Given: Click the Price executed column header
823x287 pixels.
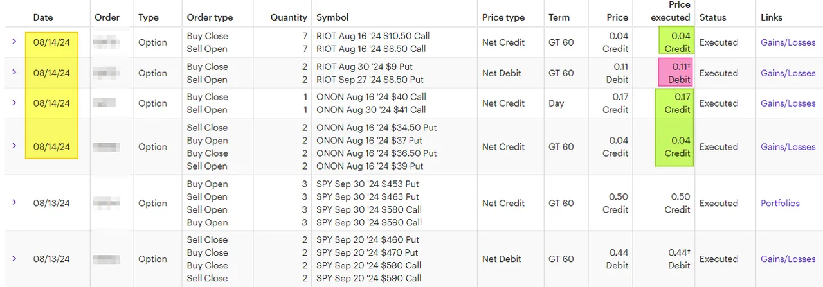Looking at the screenshot, I should (x=671, y=11).
